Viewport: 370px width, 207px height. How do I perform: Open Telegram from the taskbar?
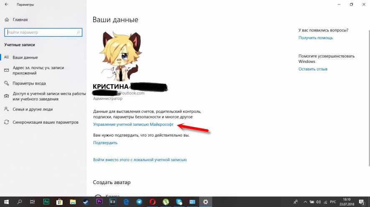coord(139,202)
